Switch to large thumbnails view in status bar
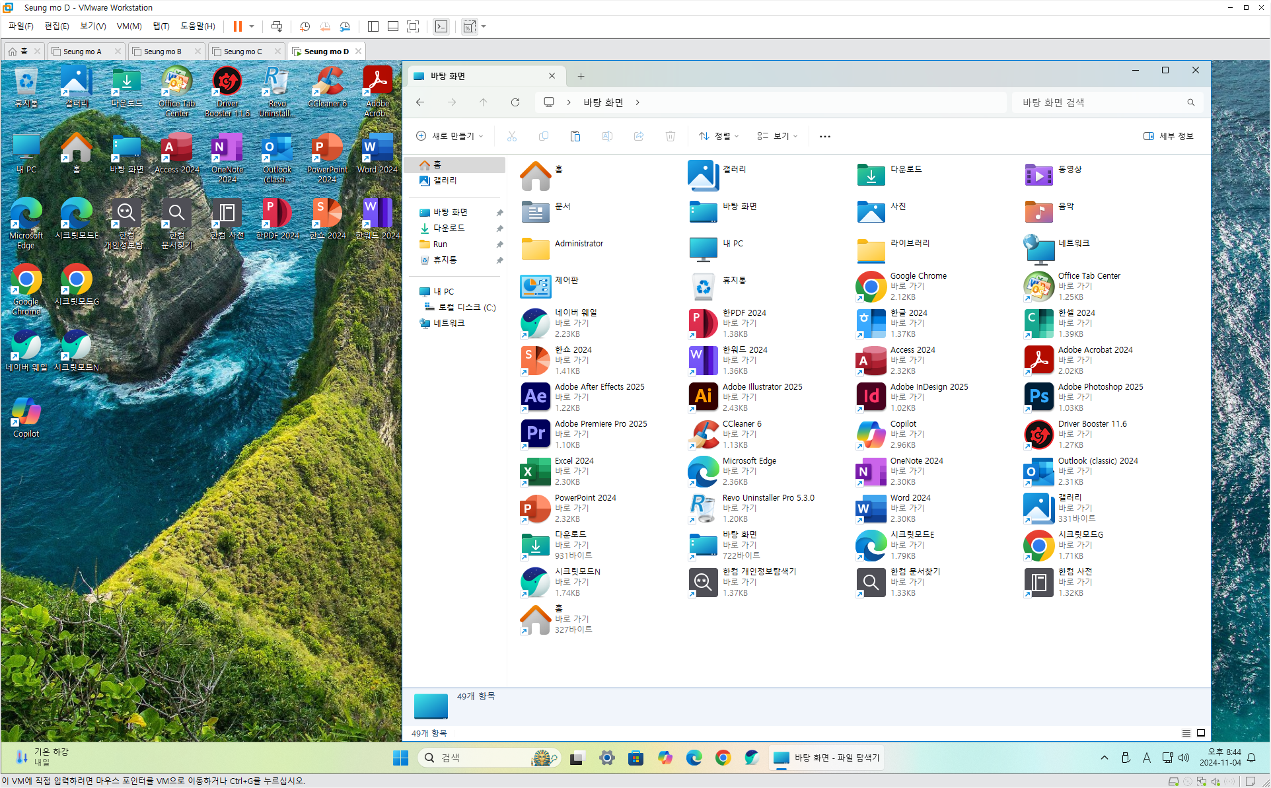1271x788 pixels. pyautogui.click(x=1201, y=733)
